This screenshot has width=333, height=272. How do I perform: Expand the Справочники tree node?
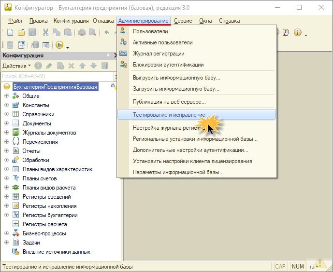pos(6,114)
